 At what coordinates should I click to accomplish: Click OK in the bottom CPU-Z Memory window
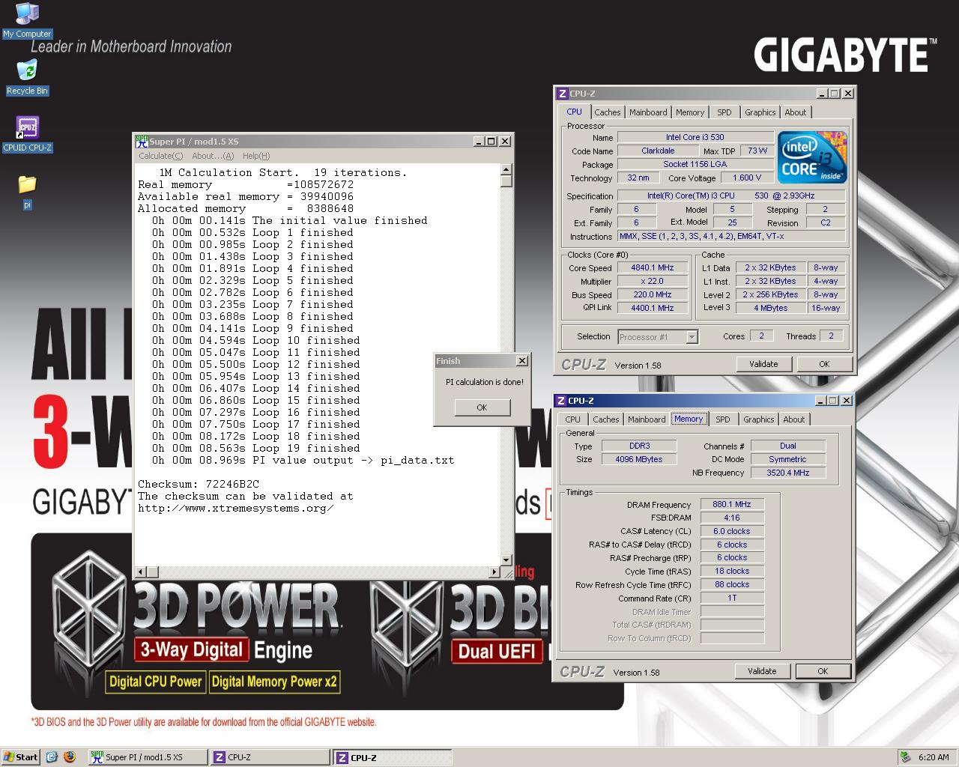click(x=822, y=671)
